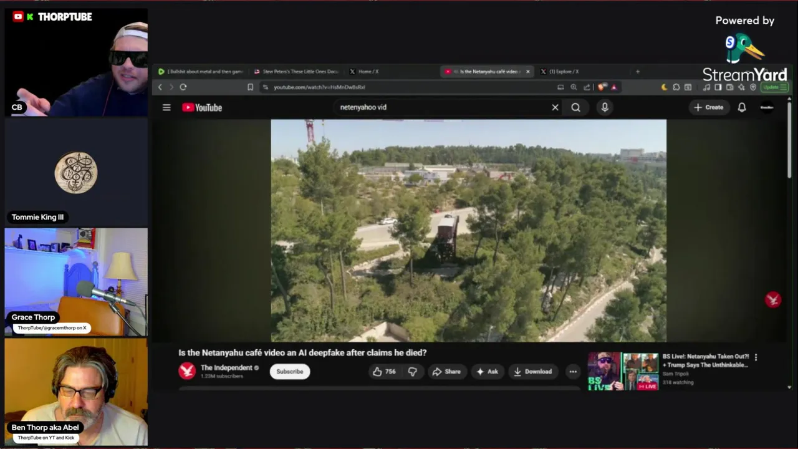Go back using browser back arrow

point(160,87)
